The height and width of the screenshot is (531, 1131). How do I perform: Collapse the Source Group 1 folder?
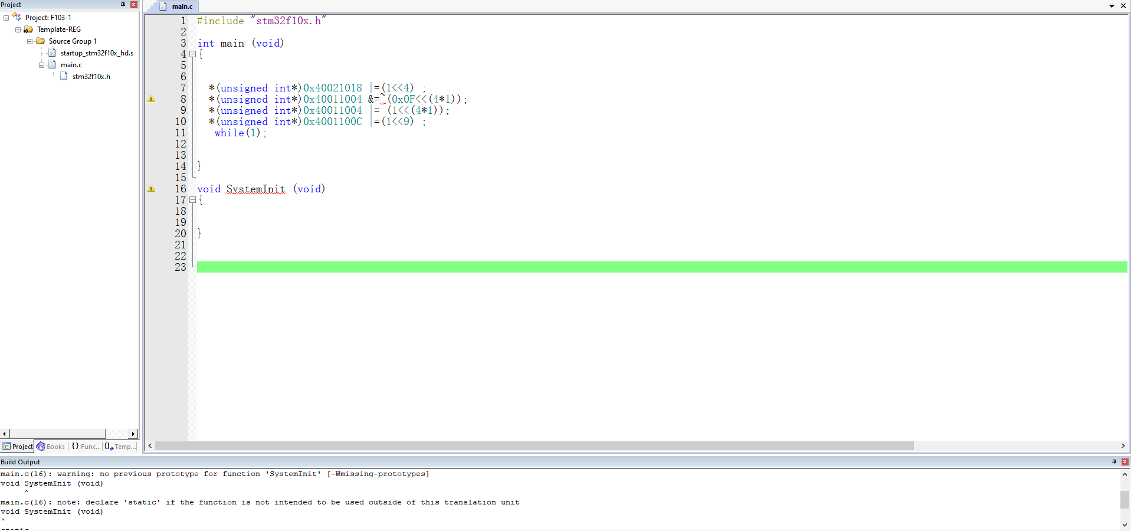coord(29,41)
